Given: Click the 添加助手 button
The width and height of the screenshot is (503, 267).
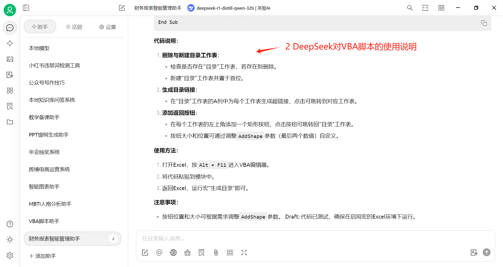Looking at the screenshot, I should point(42,256).
